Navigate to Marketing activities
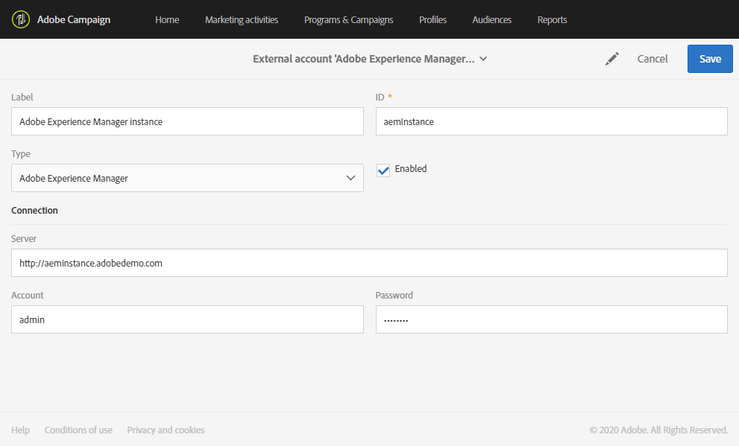Screen dimensions: 739x446 pyautogui.click(x=241, y=19)
